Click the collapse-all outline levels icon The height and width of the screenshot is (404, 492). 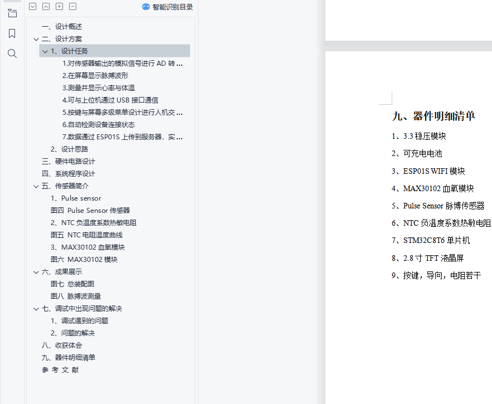46,7
